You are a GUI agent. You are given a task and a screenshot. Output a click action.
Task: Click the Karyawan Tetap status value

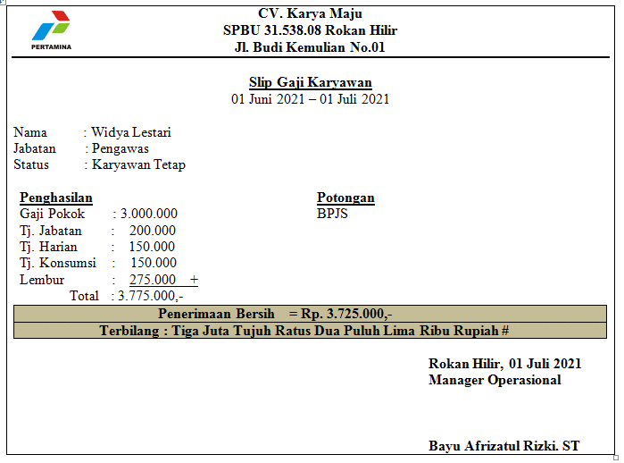point(138,164)
